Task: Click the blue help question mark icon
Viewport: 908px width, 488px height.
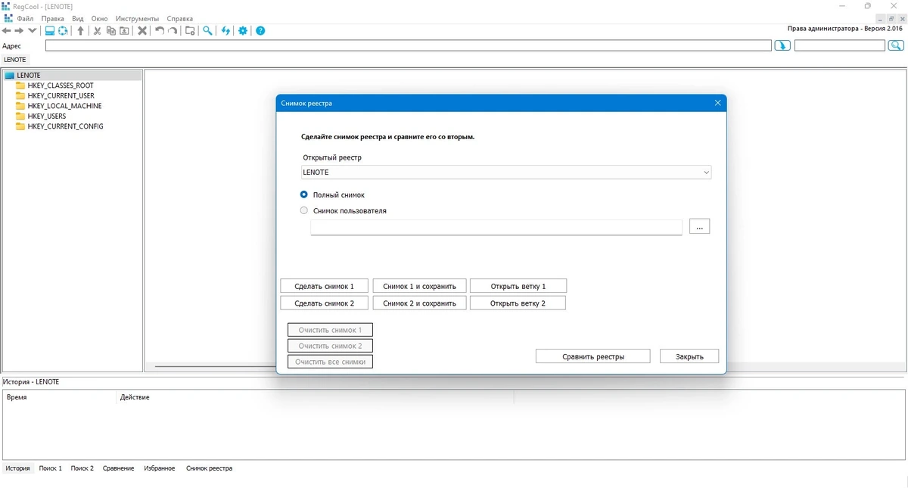Action: [260, 31]
